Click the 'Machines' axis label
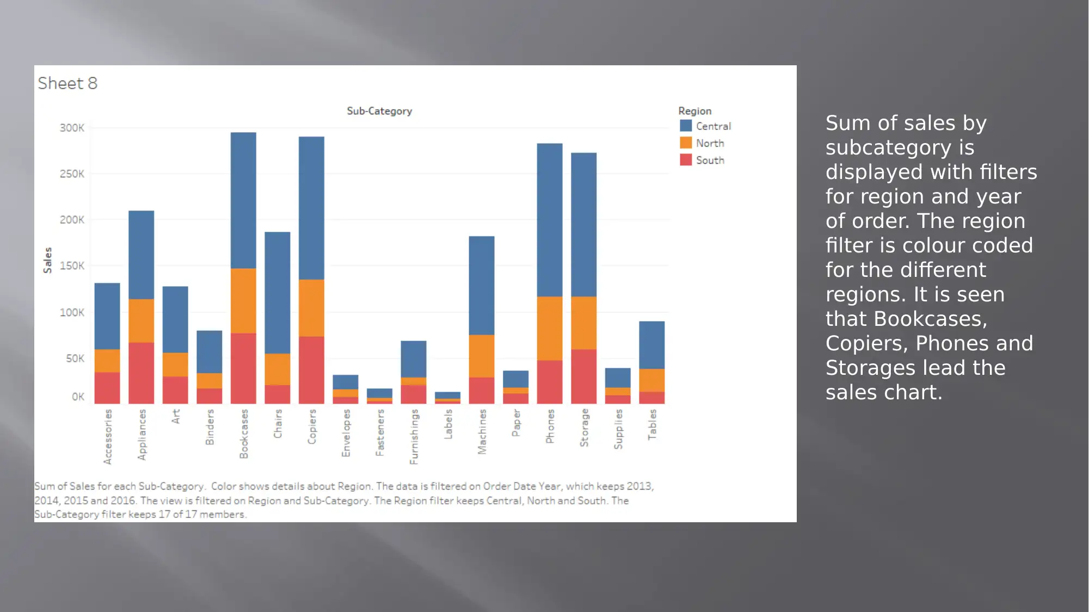Viewport: 1089px width, 612px height. 482,432
